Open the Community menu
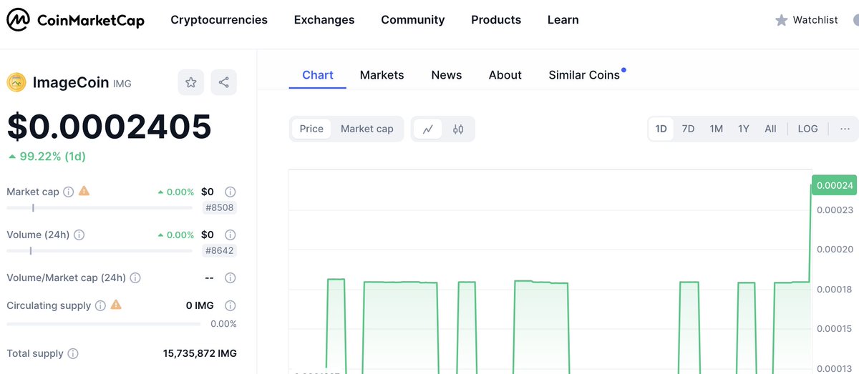 413,20
